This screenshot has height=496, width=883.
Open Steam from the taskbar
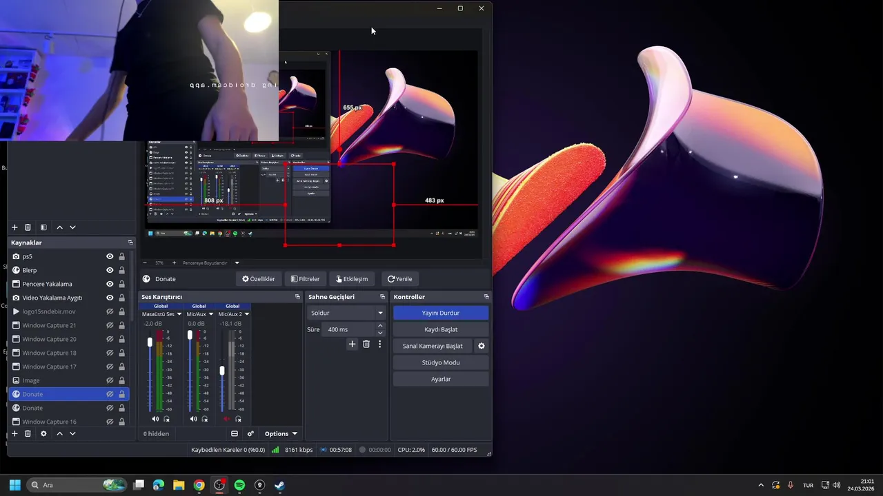(x=279, y=485)
